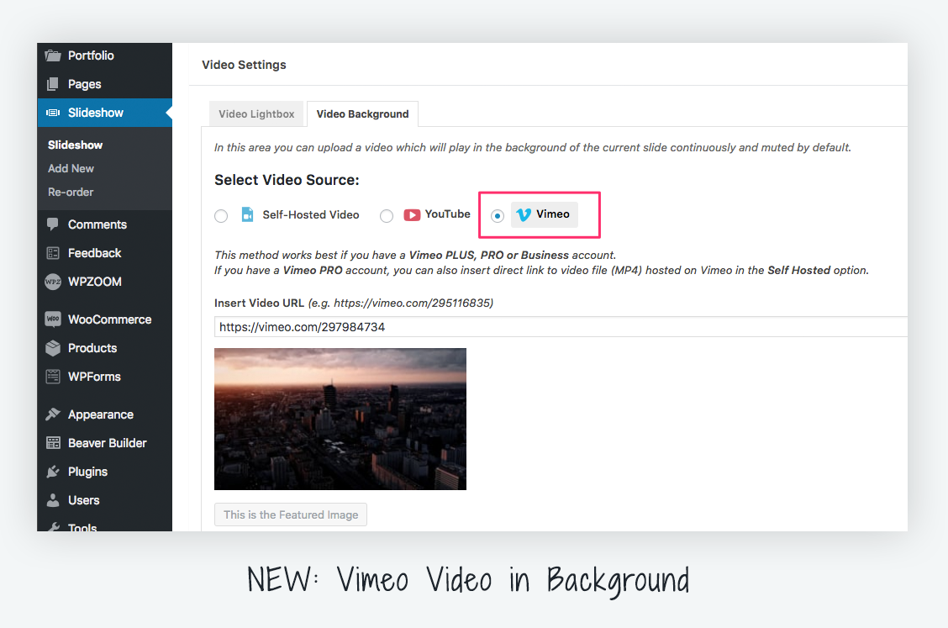
Task: Open the Beaver Builder menu
Action: (x=104, y=443)
